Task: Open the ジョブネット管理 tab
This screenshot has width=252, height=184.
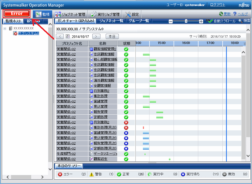Action: [70, 14]
